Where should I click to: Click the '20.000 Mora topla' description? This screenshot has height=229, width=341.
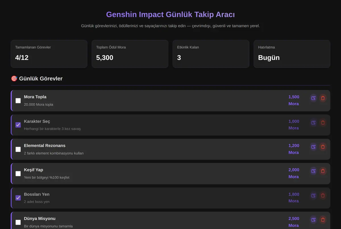38,105
